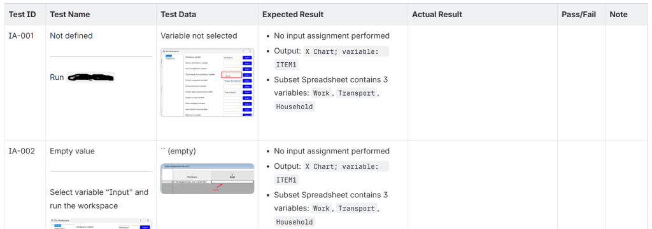Click the Input column header in the IA-002 image
652x229 pixels.
232,176
